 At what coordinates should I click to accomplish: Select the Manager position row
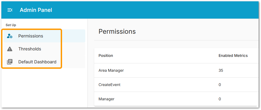(106, 99)
